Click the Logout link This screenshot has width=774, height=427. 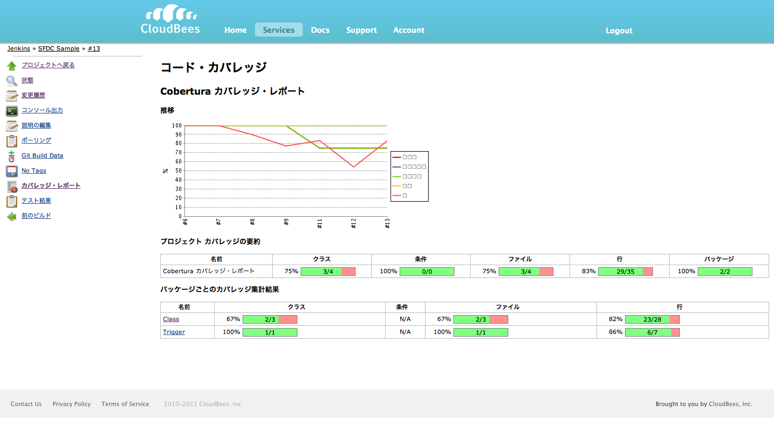(x=619, y=31)
